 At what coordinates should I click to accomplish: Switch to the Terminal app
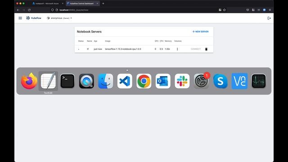(67, 81)
